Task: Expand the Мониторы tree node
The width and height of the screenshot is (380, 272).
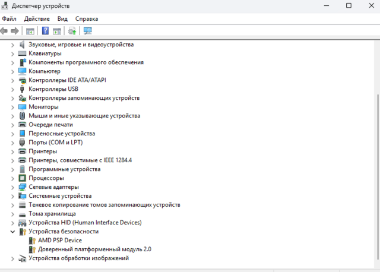Action: (12, 107)
